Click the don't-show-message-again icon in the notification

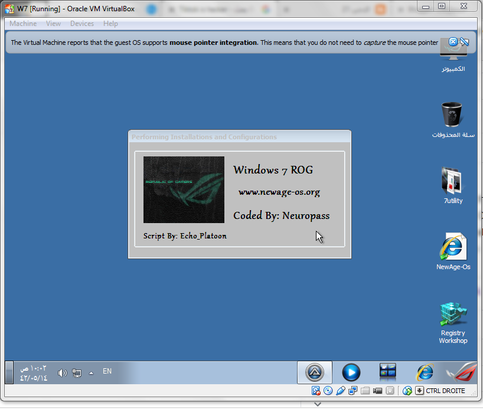click(464, 41)
